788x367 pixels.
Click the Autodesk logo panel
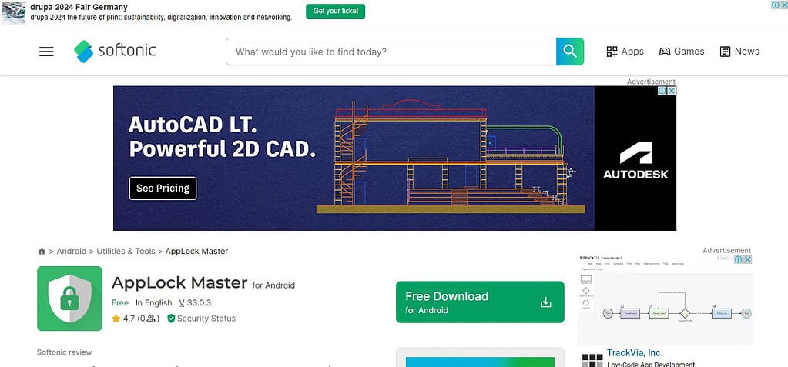pyautogui.click(x=635, y=158)
